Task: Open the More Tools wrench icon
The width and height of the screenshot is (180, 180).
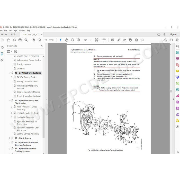Action: coord(177,127)
